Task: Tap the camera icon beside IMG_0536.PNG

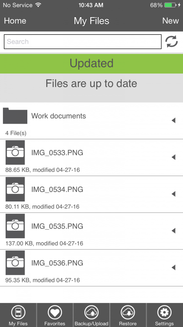Action: click(15, 262)
